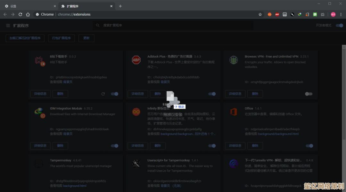Disable the B站下载助手 extension
This screenshot has height=192, width=346.
pyautogui.click(x=114, y=94)
